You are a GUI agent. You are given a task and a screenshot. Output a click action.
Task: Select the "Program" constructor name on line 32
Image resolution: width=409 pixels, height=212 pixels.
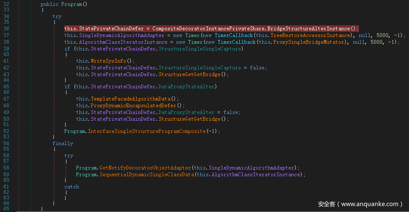72,4
